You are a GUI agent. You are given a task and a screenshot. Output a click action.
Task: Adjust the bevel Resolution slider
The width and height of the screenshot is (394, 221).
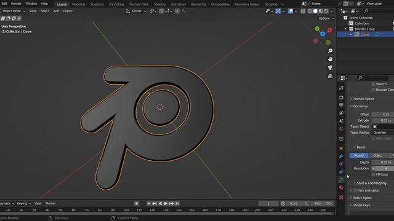point(383,168)
